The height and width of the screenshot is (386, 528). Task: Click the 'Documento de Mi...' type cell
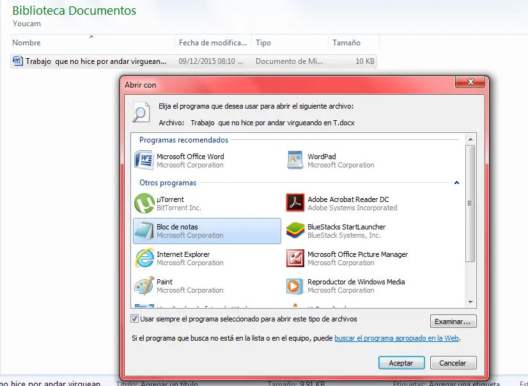[x=289, y=61]
